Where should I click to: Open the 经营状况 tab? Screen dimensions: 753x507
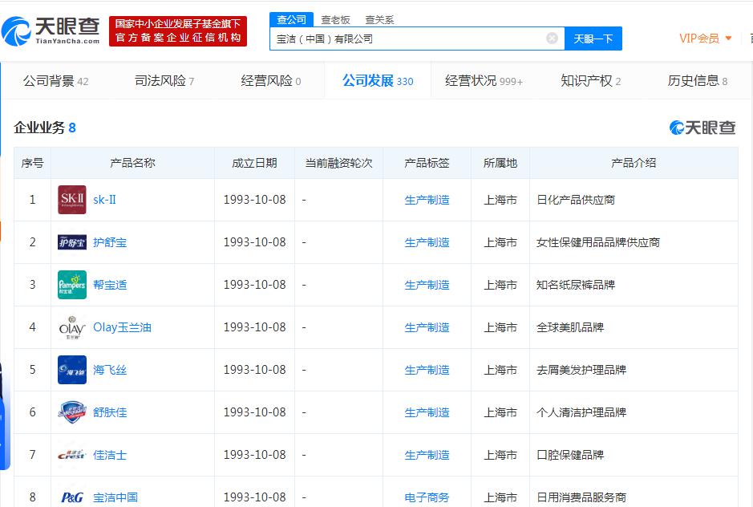point(484,81)
